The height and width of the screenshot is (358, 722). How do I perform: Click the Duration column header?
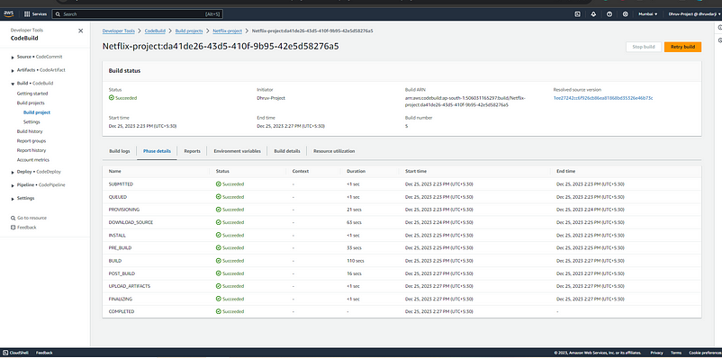tap(356, 171)
